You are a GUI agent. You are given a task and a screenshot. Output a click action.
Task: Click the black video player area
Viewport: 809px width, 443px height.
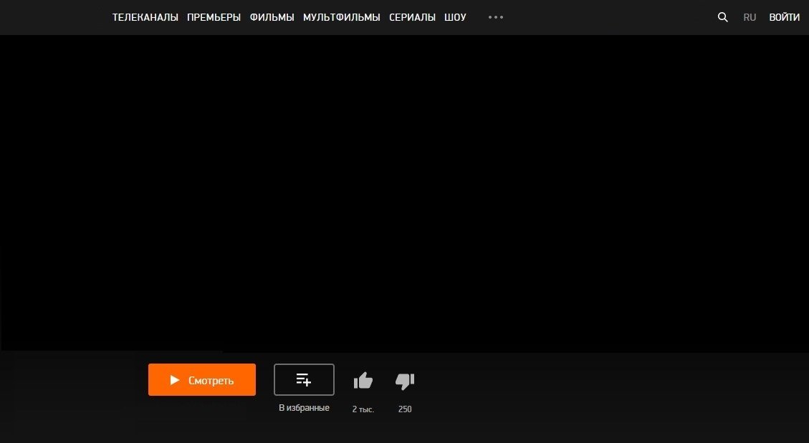pos(404,193)
